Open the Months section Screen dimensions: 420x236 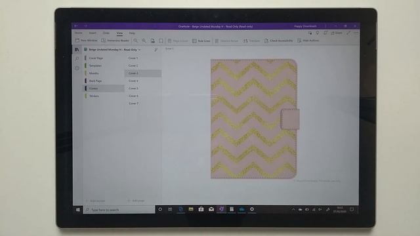coord(104,73)
